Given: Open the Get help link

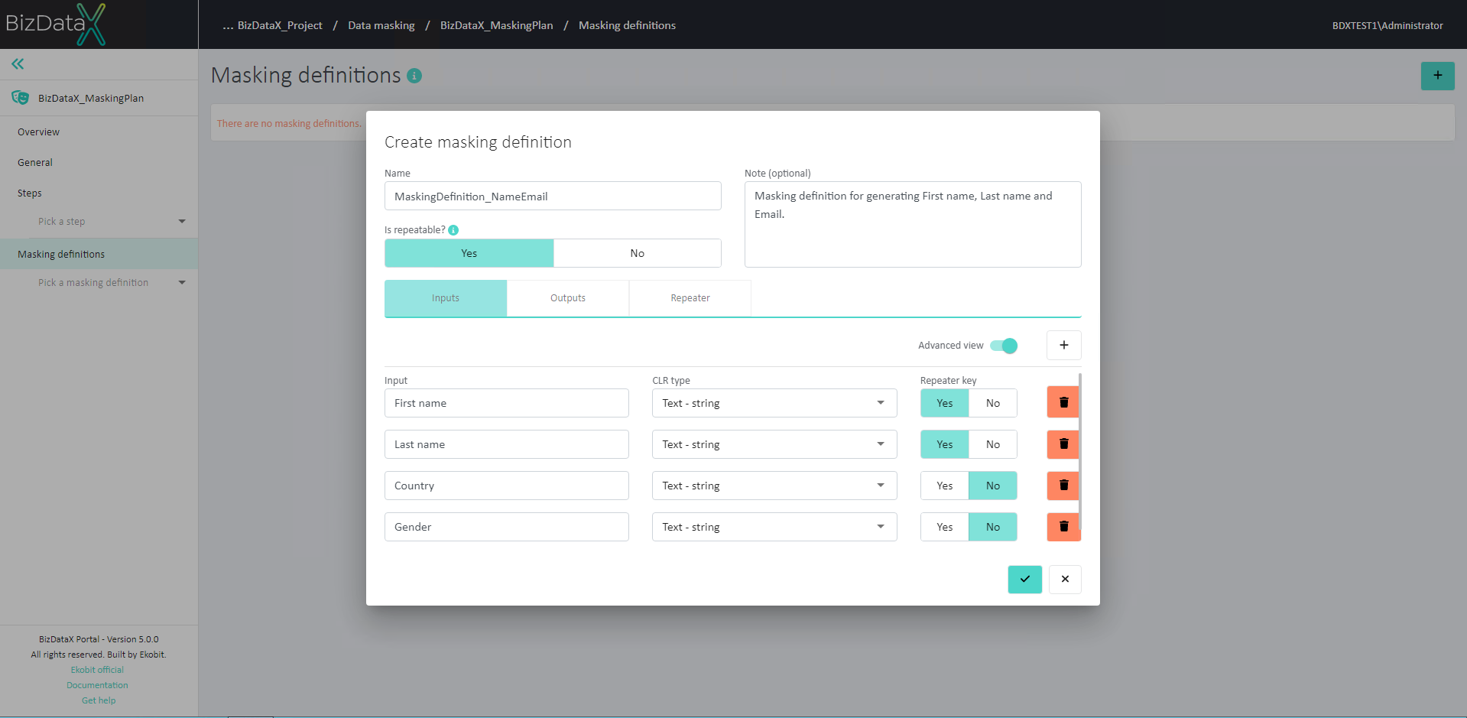Looking at the screenshot, I should click(99, 700).
